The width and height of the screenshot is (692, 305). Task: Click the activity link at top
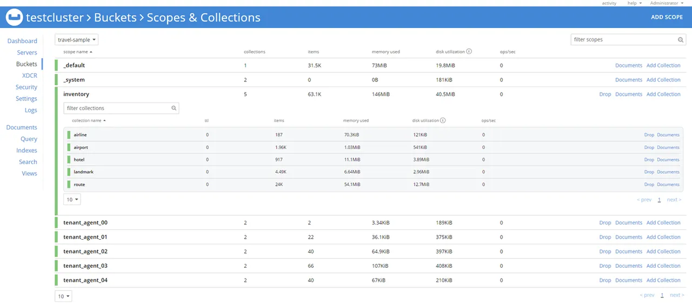(x=609, y=3)
